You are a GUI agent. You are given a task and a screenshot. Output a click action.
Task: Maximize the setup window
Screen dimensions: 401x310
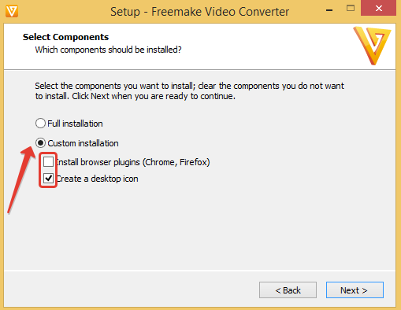coord(351,8)
